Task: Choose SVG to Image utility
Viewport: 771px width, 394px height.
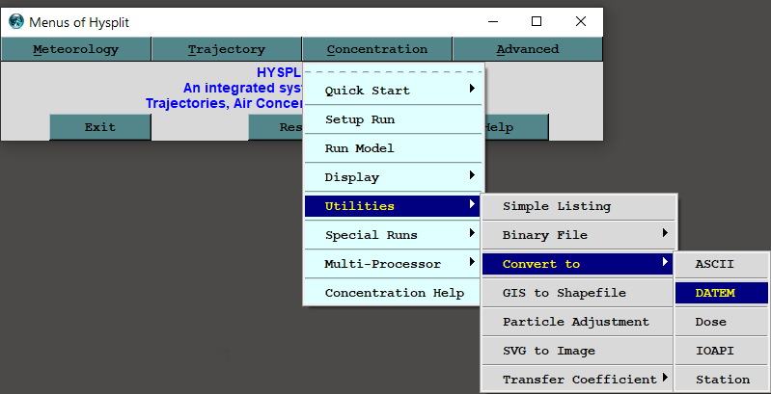Action: (577, 351)
